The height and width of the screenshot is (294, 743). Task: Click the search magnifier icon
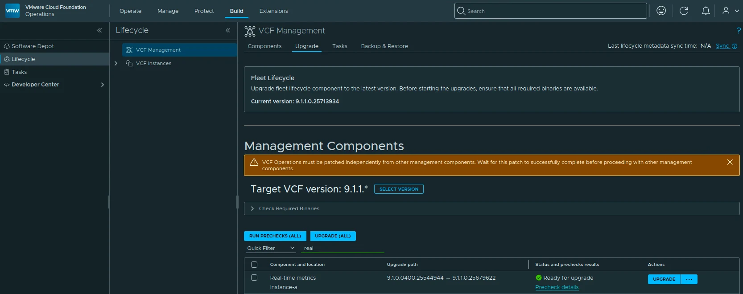click(x=461, y=11)
